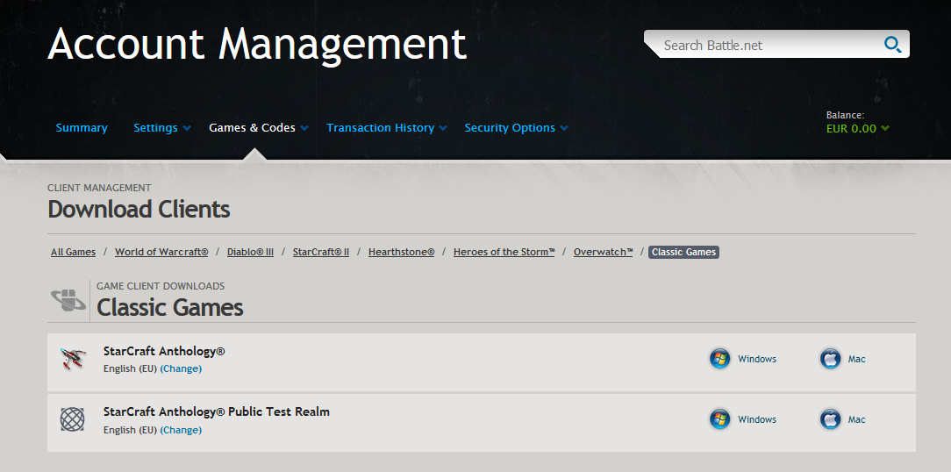The height and width of the screenshot is (472, 951).
Task: Open the Security Options dropdown
Action: pyautogui.click(x=516, y=128)
